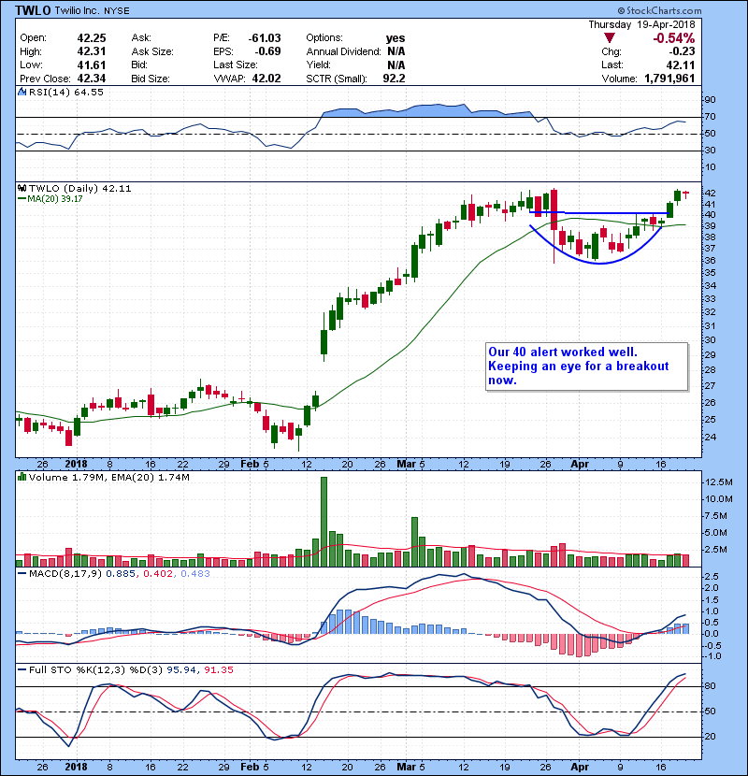Click the MACD(8,17,9) legend line marker

tap(22, 573)
